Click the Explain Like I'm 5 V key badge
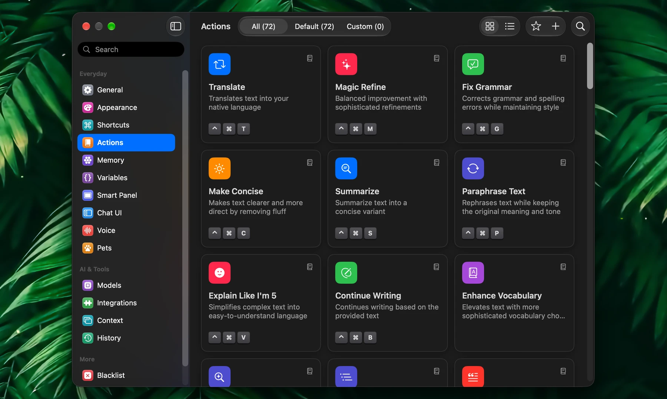The height and width of the screenshot is (399, 667). [243, 338]
